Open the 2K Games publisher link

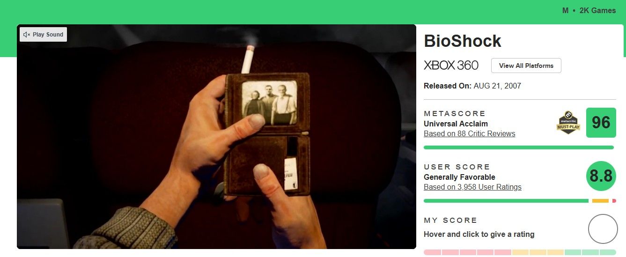tap(598, 10)
